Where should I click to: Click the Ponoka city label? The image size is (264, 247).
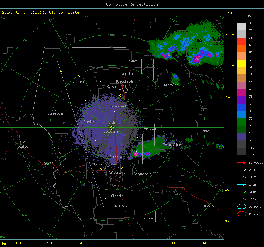134,61
